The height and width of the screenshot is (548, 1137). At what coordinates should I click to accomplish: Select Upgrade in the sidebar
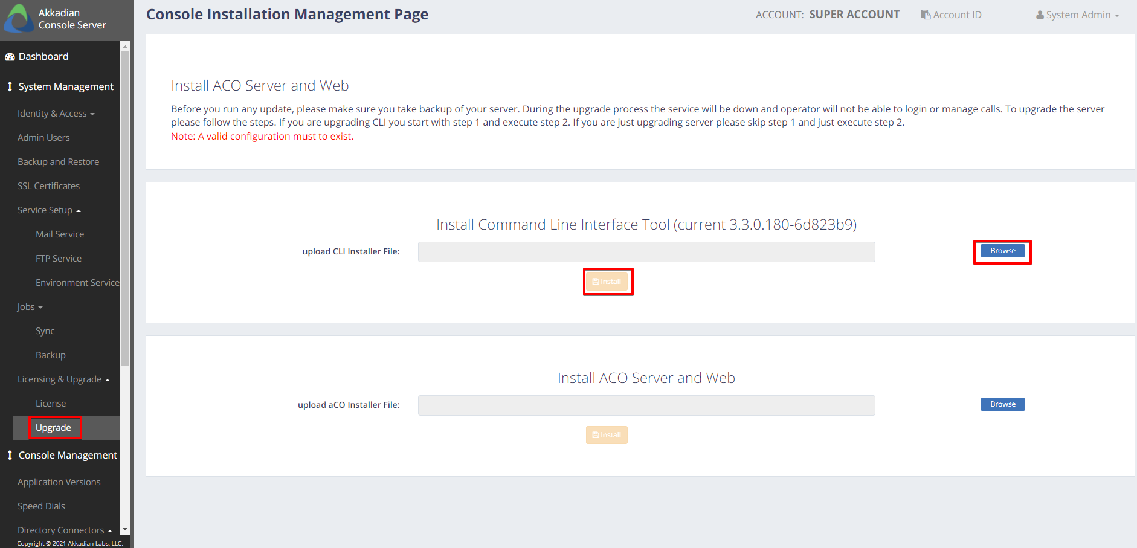coord(53,428)
